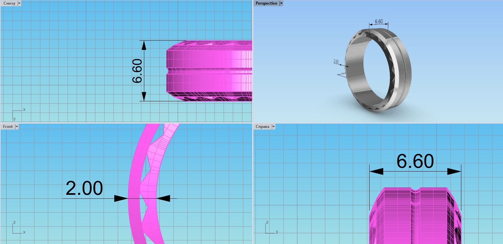Viewport: 503px width, 244px height.
Task: Activate the Perspective viewport title
Action: [x=266, y=3]
